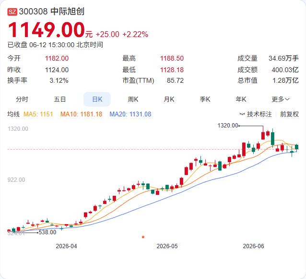Click the last candlestick at the chart's right edge
The image size is (306, 279).
tap(296, 147)
